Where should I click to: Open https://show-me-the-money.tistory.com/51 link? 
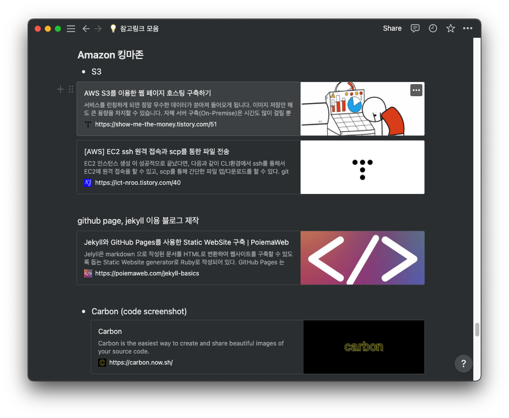tap(156, 124)
